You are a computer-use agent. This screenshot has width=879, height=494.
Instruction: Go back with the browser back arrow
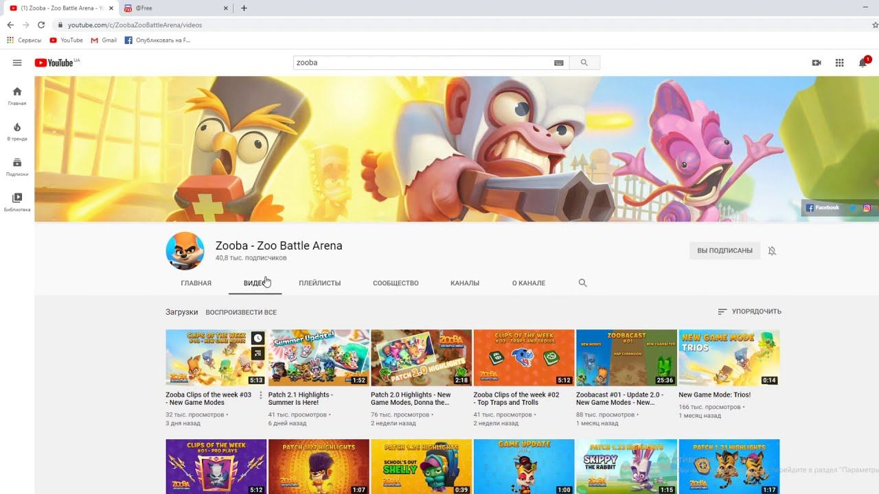pos(10,25)
